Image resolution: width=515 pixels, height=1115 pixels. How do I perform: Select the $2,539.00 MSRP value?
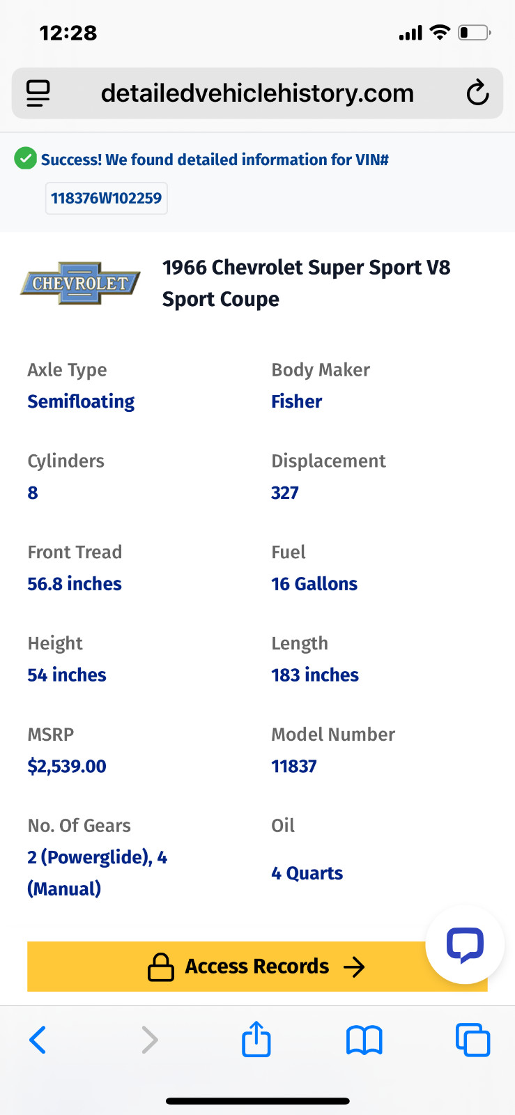(67, 767)
